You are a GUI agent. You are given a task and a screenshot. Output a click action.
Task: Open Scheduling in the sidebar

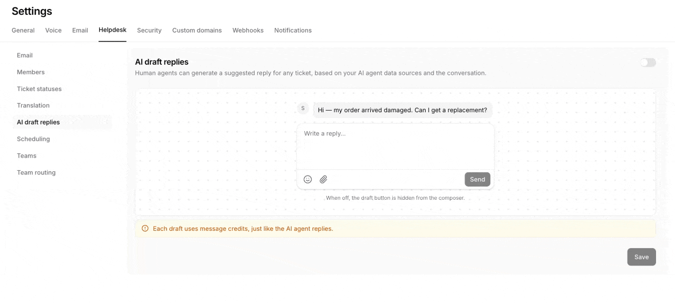click(x=62, y=139)
